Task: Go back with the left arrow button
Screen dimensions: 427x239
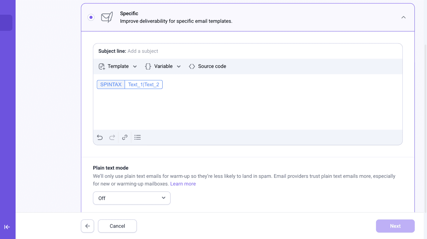Action: tap(88, 226)
